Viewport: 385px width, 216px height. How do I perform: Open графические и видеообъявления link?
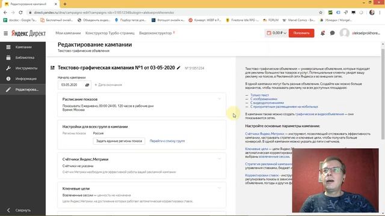pyautogui.click(x=319, y=114)
